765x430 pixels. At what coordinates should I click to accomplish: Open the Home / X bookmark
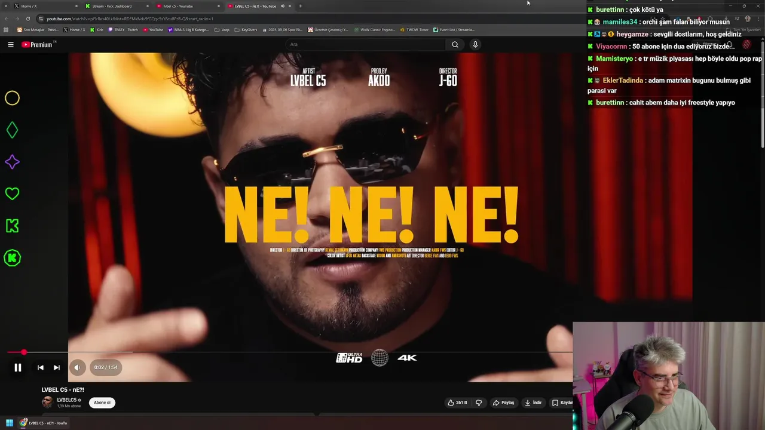coord(74,30)
